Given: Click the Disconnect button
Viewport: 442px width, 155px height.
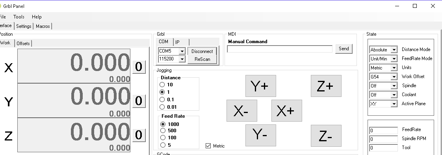Looking at the screenshot, I should (202, 51).
